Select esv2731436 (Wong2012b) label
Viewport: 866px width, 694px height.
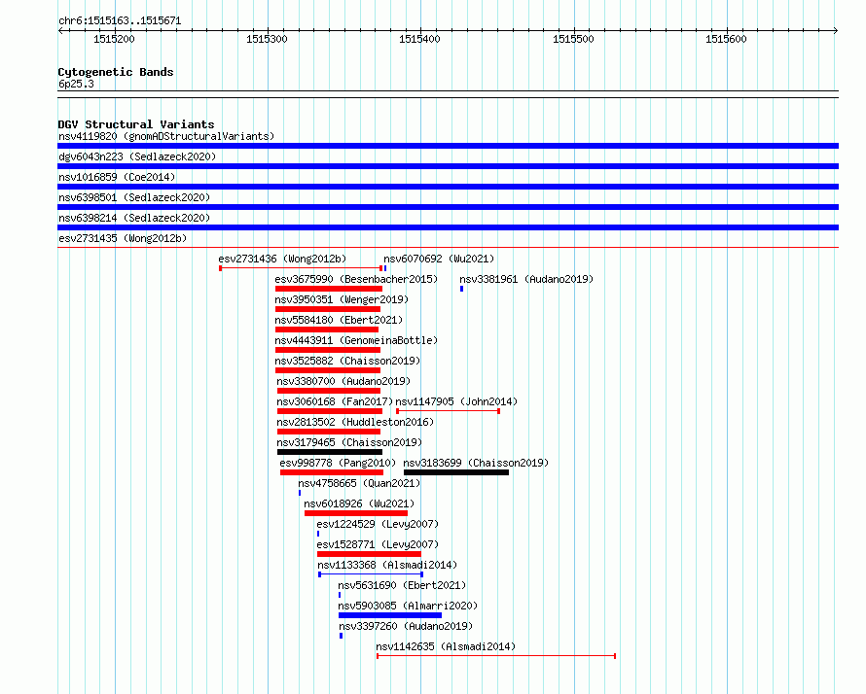282,259
